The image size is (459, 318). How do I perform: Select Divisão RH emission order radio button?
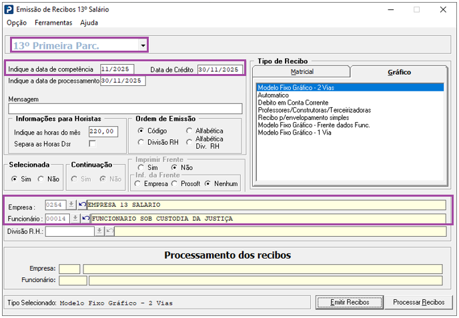coord(141,142)
